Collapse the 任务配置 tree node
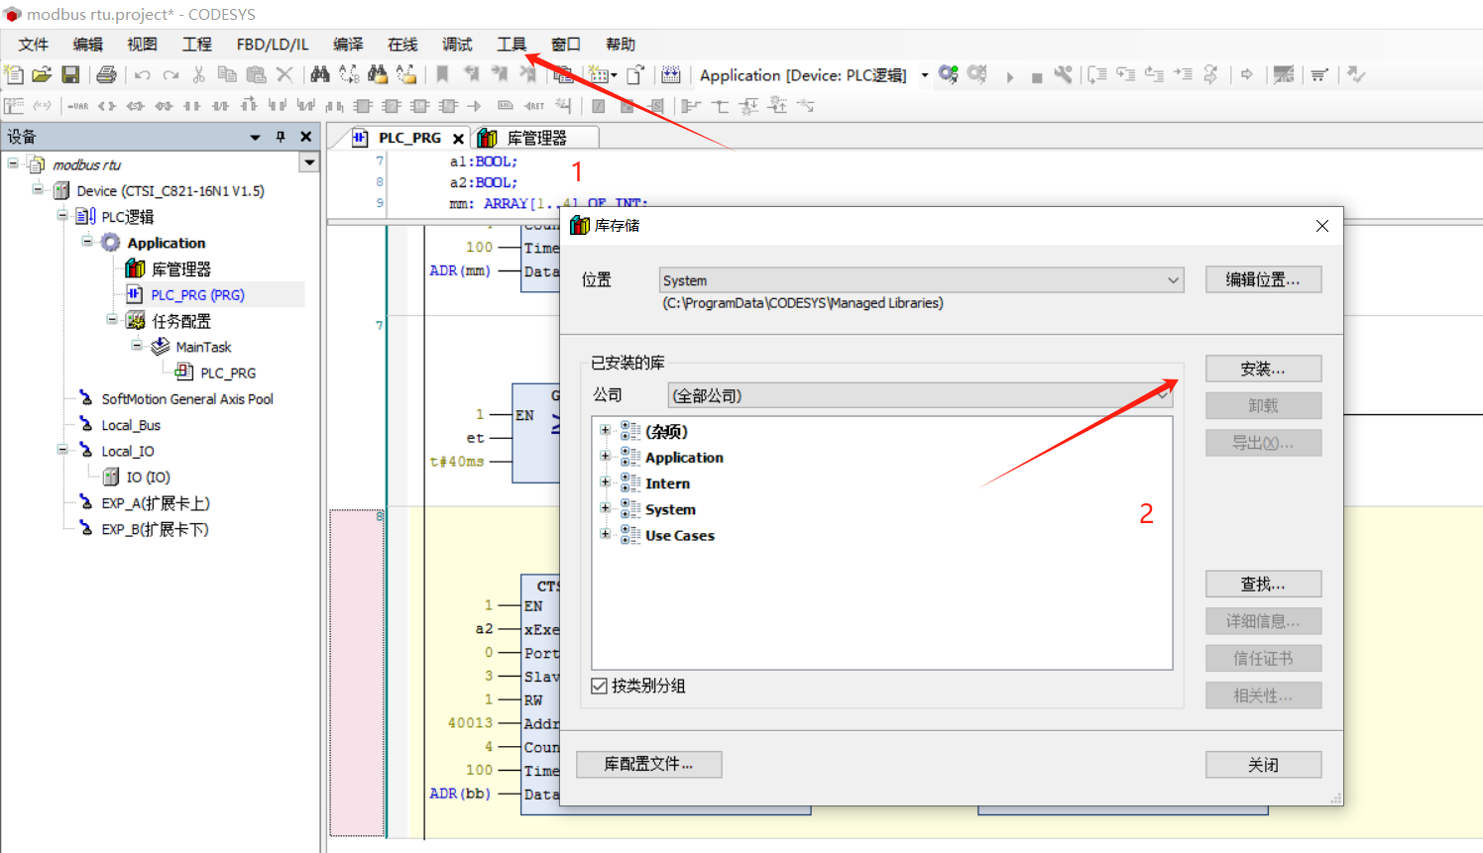This screenshot has height=853, width=1483. (112, 319)
